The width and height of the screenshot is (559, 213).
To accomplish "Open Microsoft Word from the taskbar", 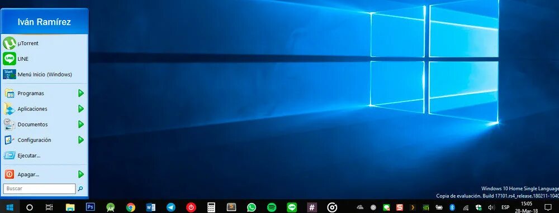I will [x=151, y=207].
